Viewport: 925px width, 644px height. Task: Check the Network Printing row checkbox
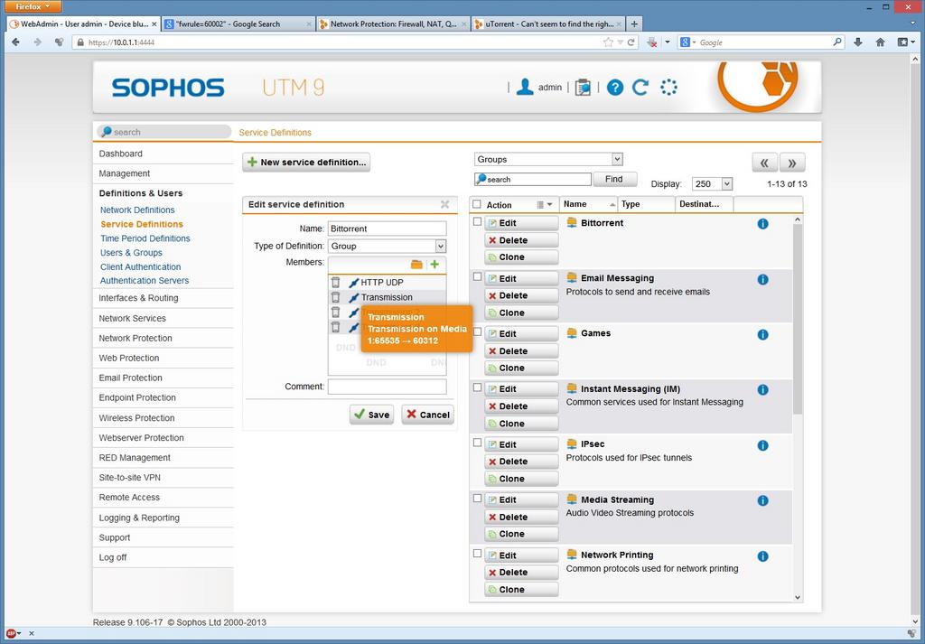[477, 554]
